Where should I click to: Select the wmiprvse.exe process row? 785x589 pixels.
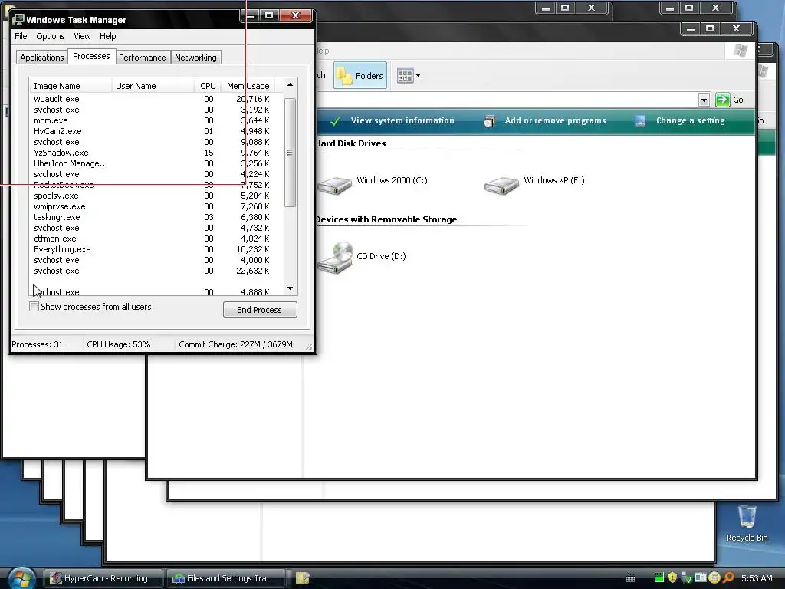click(156, 206)
